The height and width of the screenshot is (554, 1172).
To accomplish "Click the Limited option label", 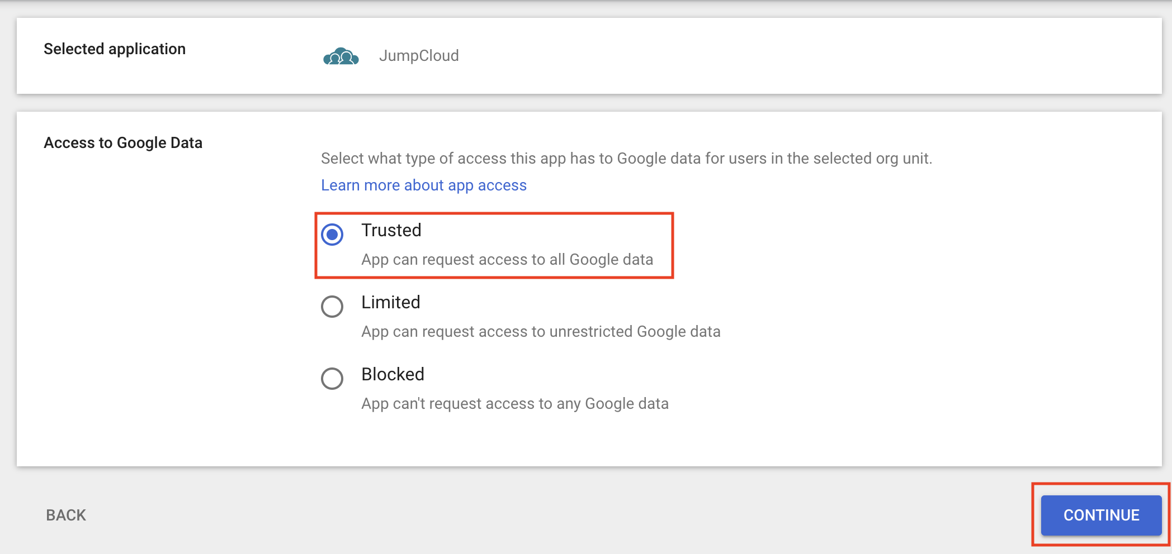I will pos(390,302).
